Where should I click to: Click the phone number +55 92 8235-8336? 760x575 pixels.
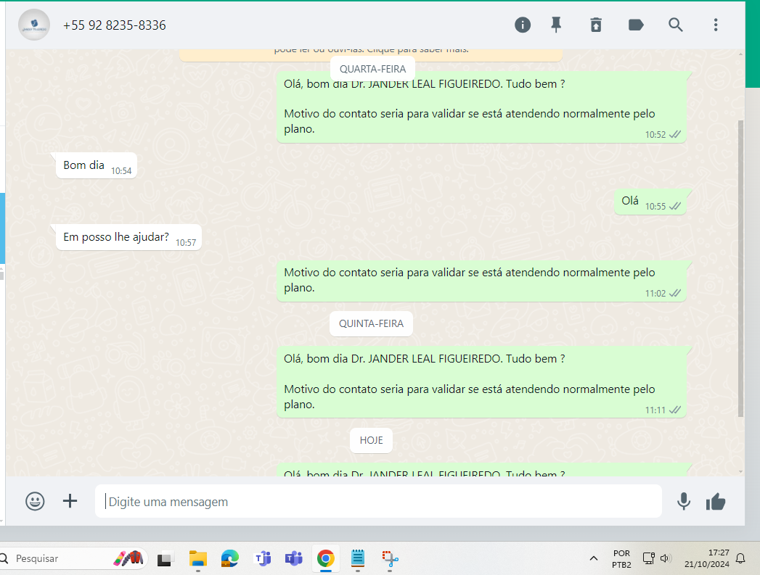[115, 25]
